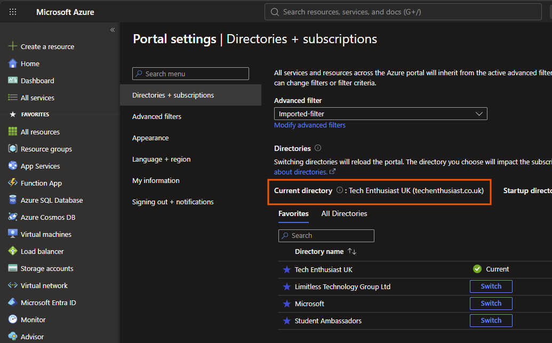Toggle favorite star for Student Ambassadors directory

(287, 321)
